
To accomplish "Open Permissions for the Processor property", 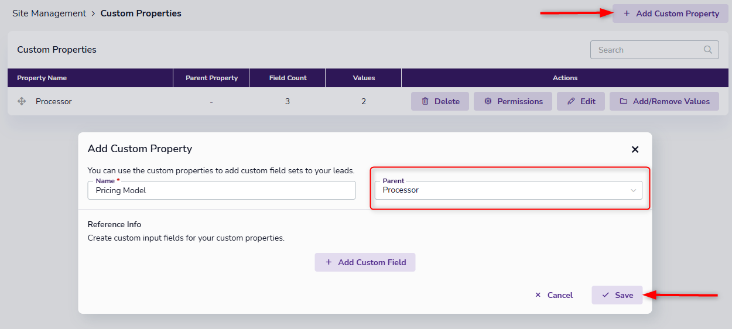I will 513,101.
